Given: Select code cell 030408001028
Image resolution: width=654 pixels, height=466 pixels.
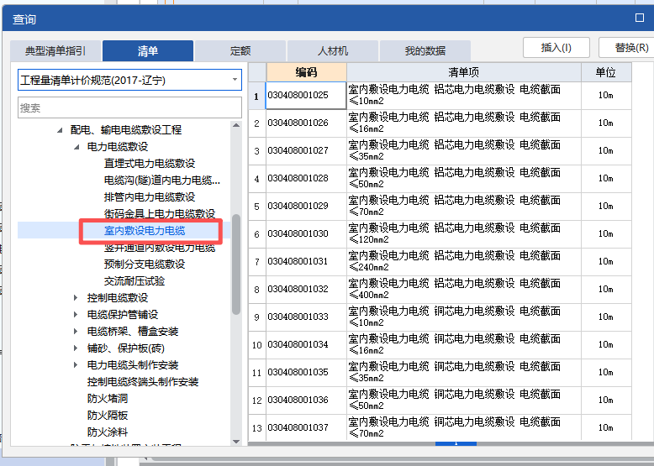Looking at the screenshot, I should point(306,179).
